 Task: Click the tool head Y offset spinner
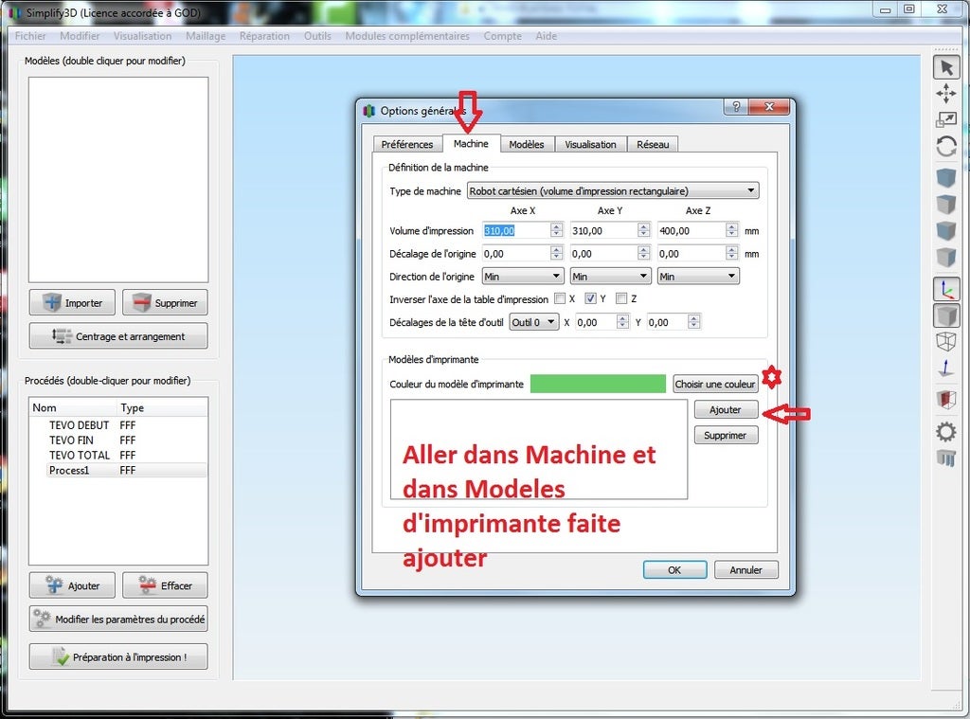point(694,322)
